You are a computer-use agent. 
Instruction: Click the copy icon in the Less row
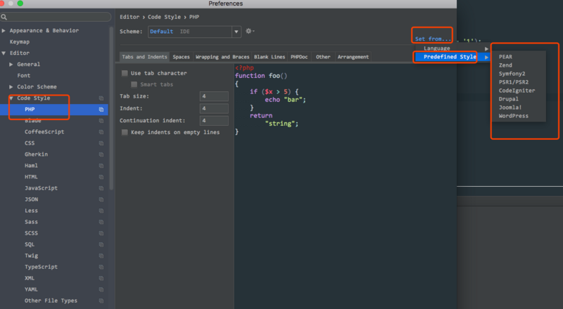click(x=101, y=211)
